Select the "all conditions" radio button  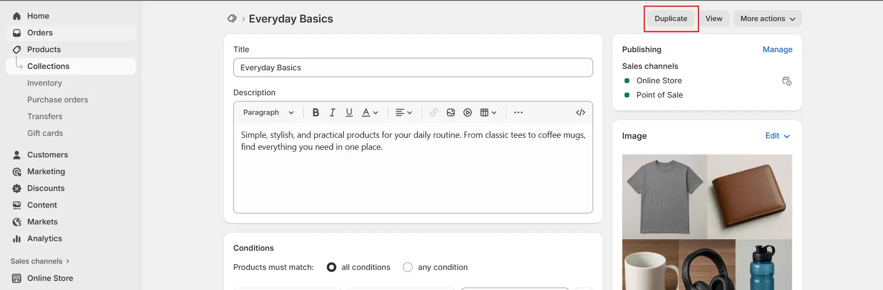click(x=332, y=267)
